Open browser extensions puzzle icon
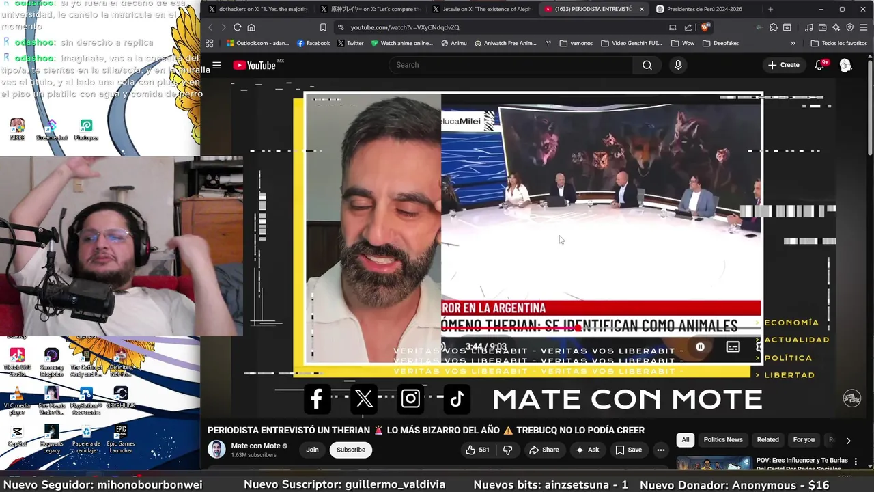The width and height of the screenshot is (874, 492). tap(773, 27)
